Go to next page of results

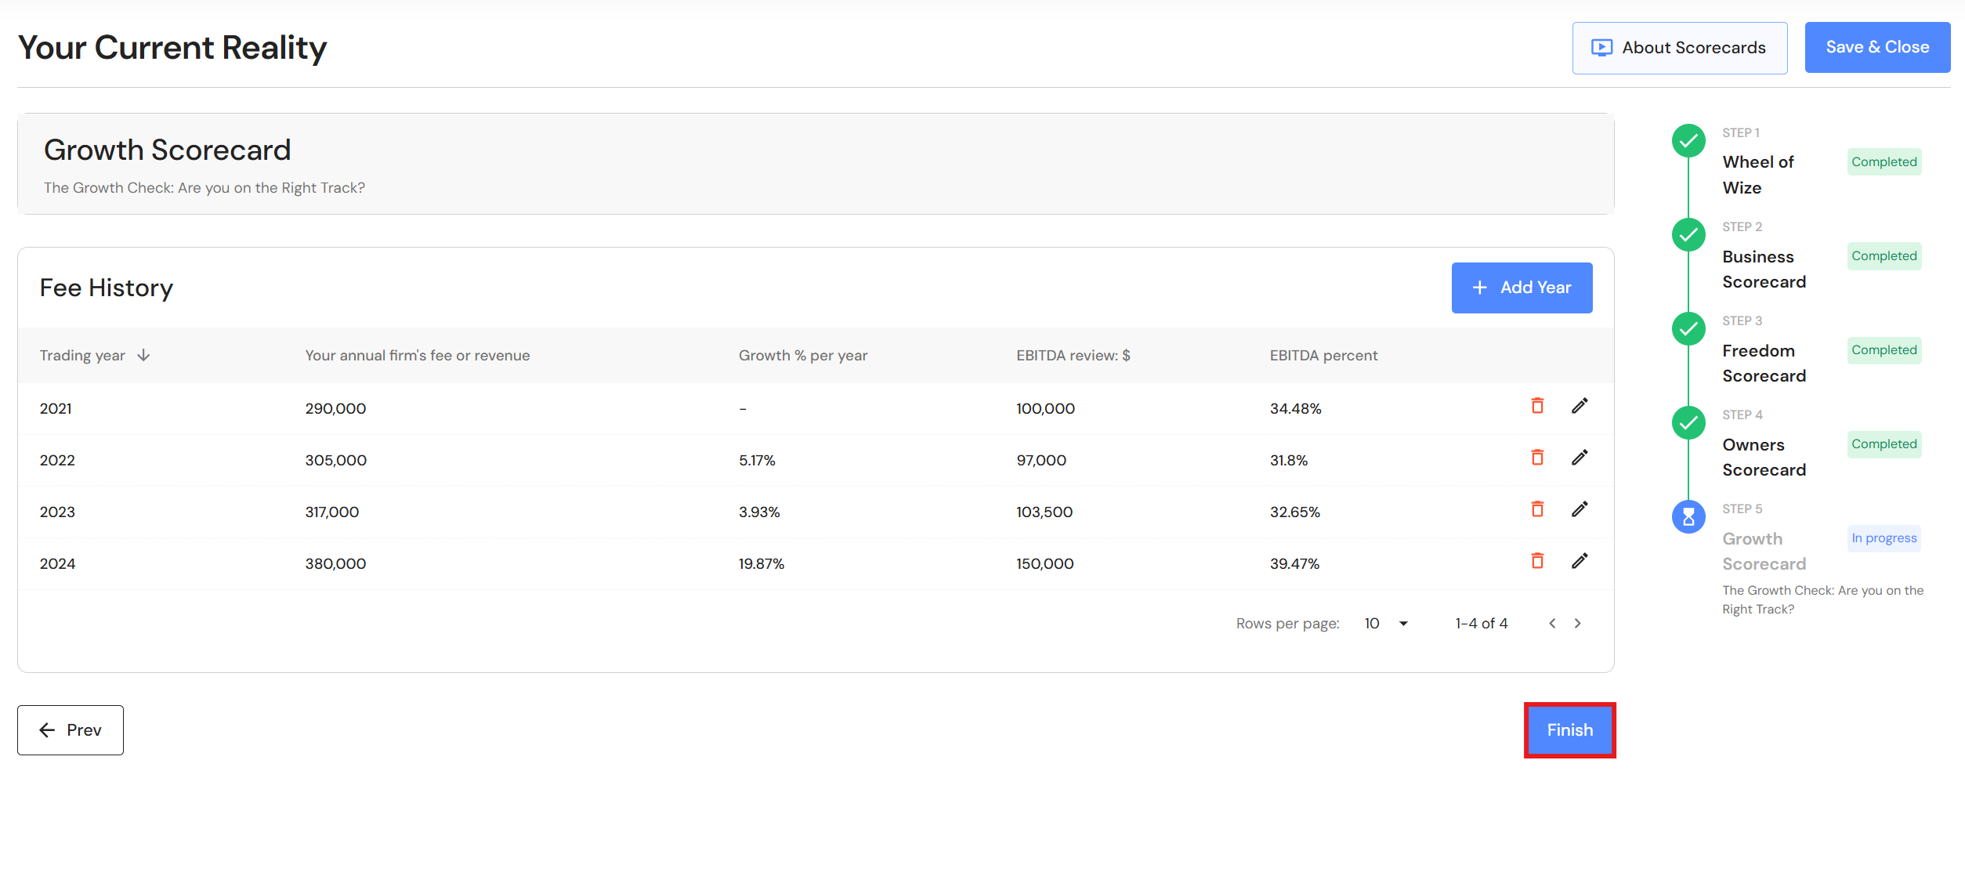pos(1578,624)
